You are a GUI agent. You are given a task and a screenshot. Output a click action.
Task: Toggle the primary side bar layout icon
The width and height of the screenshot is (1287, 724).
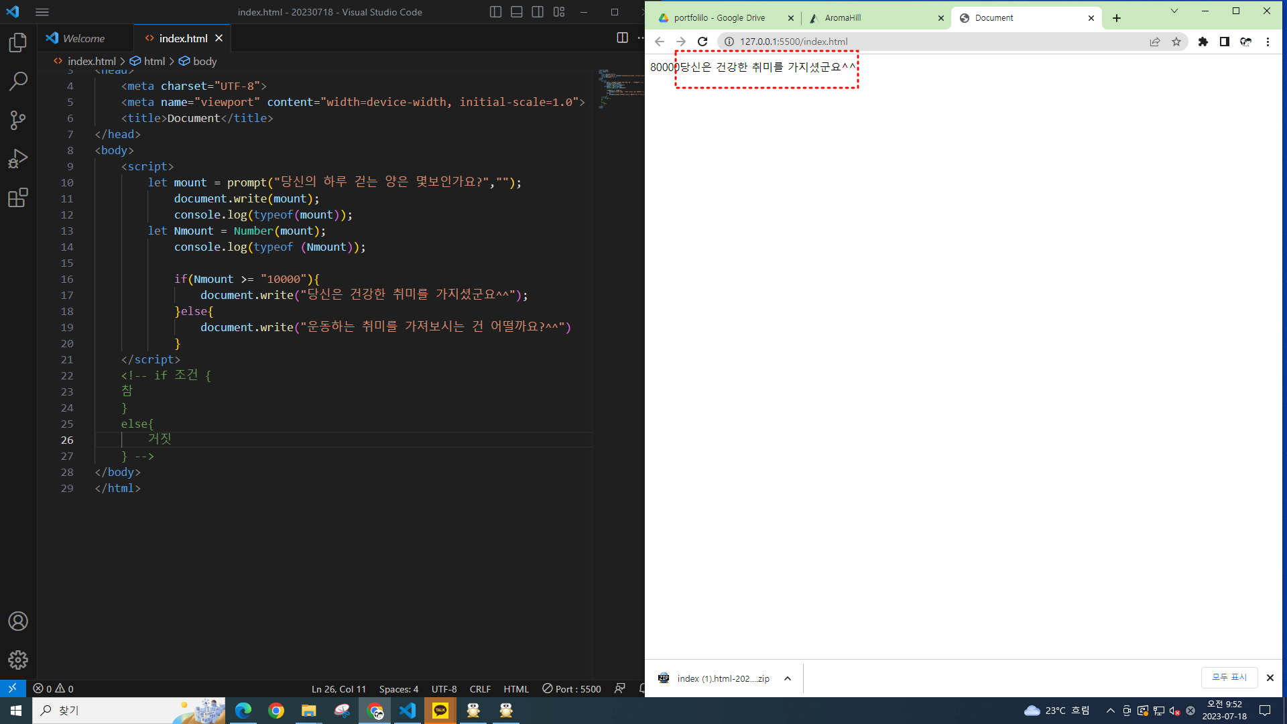click(495, 12)
